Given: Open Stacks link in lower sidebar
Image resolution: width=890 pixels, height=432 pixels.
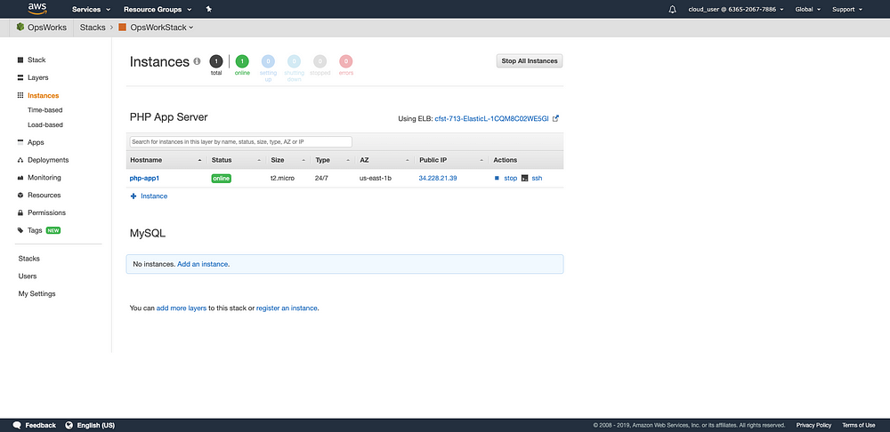Looking at the screenshot, I should coord(29,259).
